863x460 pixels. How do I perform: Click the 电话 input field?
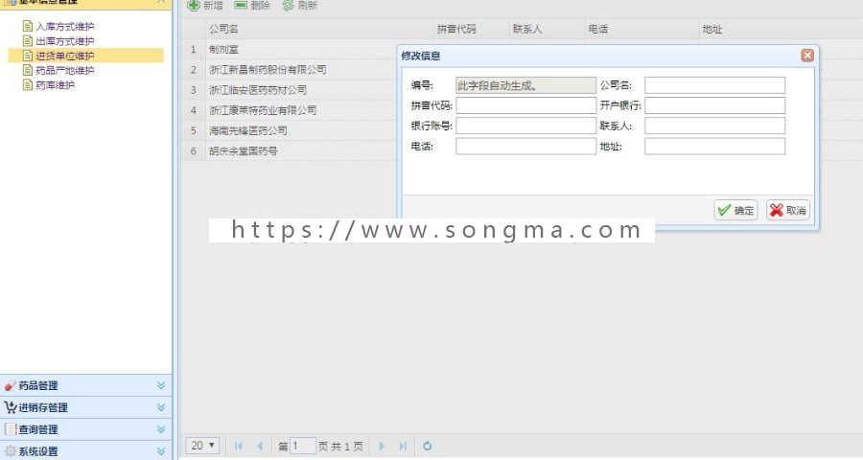point(525,147)
